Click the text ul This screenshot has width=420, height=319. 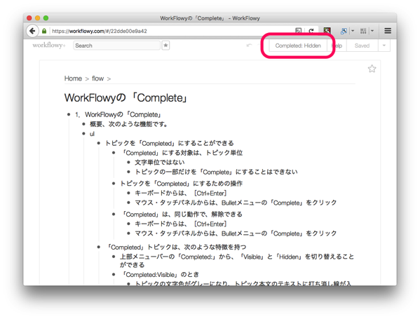tap(92, 134)
